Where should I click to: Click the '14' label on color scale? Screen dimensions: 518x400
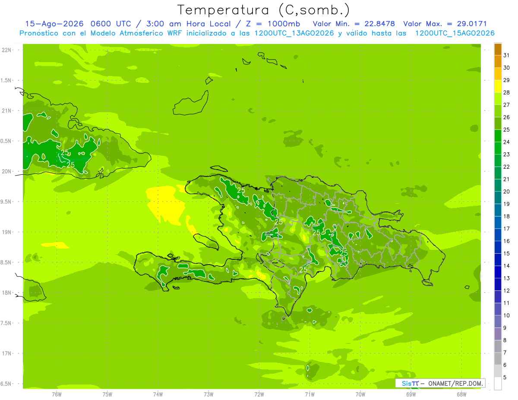click(x=507, y=266)
